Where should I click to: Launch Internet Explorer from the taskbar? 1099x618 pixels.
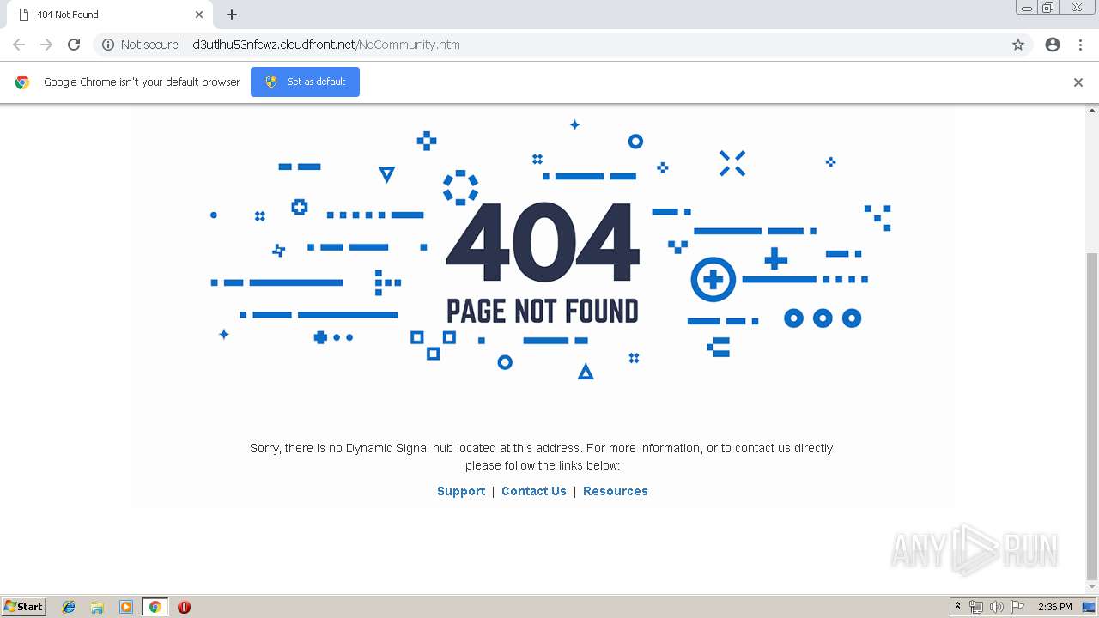click(69, 607)
